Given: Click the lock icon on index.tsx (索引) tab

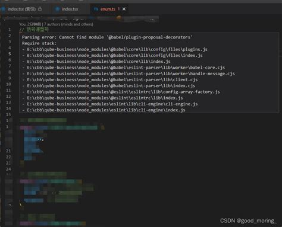Looking at the screenshot, I should click(40, 9).
